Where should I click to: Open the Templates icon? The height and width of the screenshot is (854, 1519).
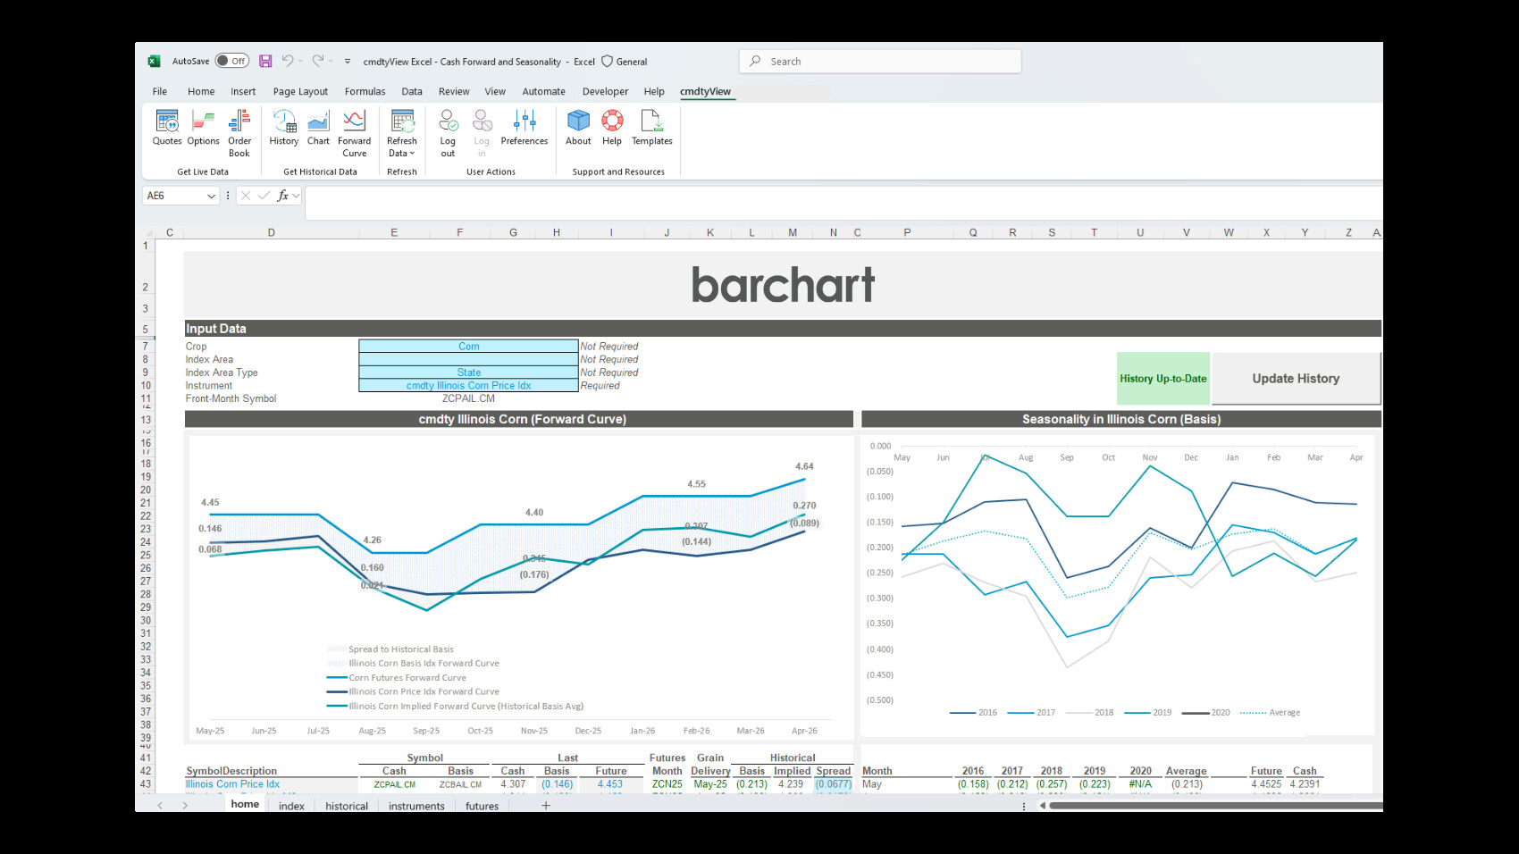[x=652, y=128]
